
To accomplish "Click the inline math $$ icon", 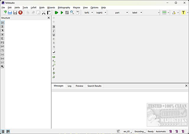I will [x=54, y=57].
